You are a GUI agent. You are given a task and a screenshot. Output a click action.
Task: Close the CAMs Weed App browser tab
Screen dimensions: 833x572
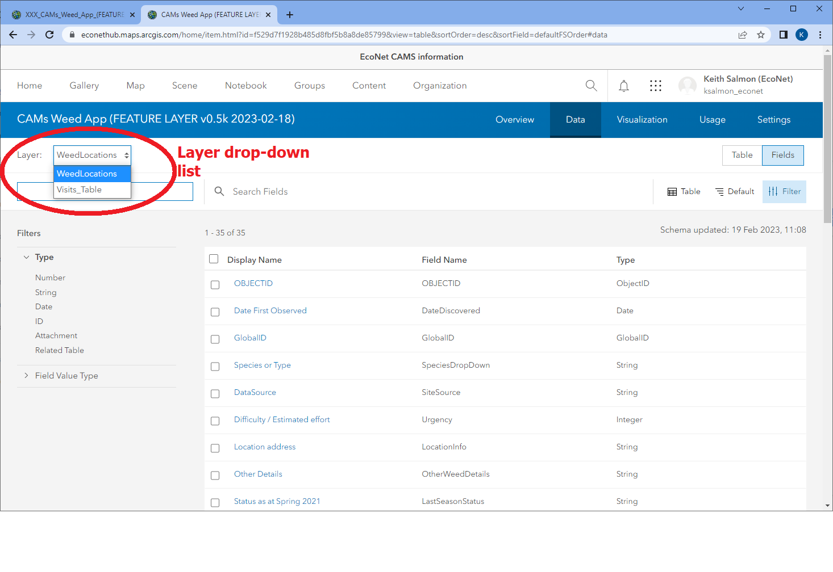coord(268,15)
